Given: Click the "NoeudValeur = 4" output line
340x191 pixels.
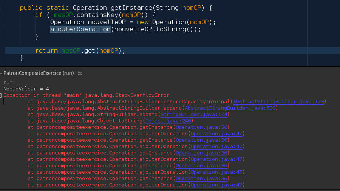Looking at the screenshot, I should [x=26, y=89].
